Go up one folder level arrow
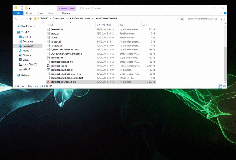Screen dimensions: 236x160 (x=30, y=19)
